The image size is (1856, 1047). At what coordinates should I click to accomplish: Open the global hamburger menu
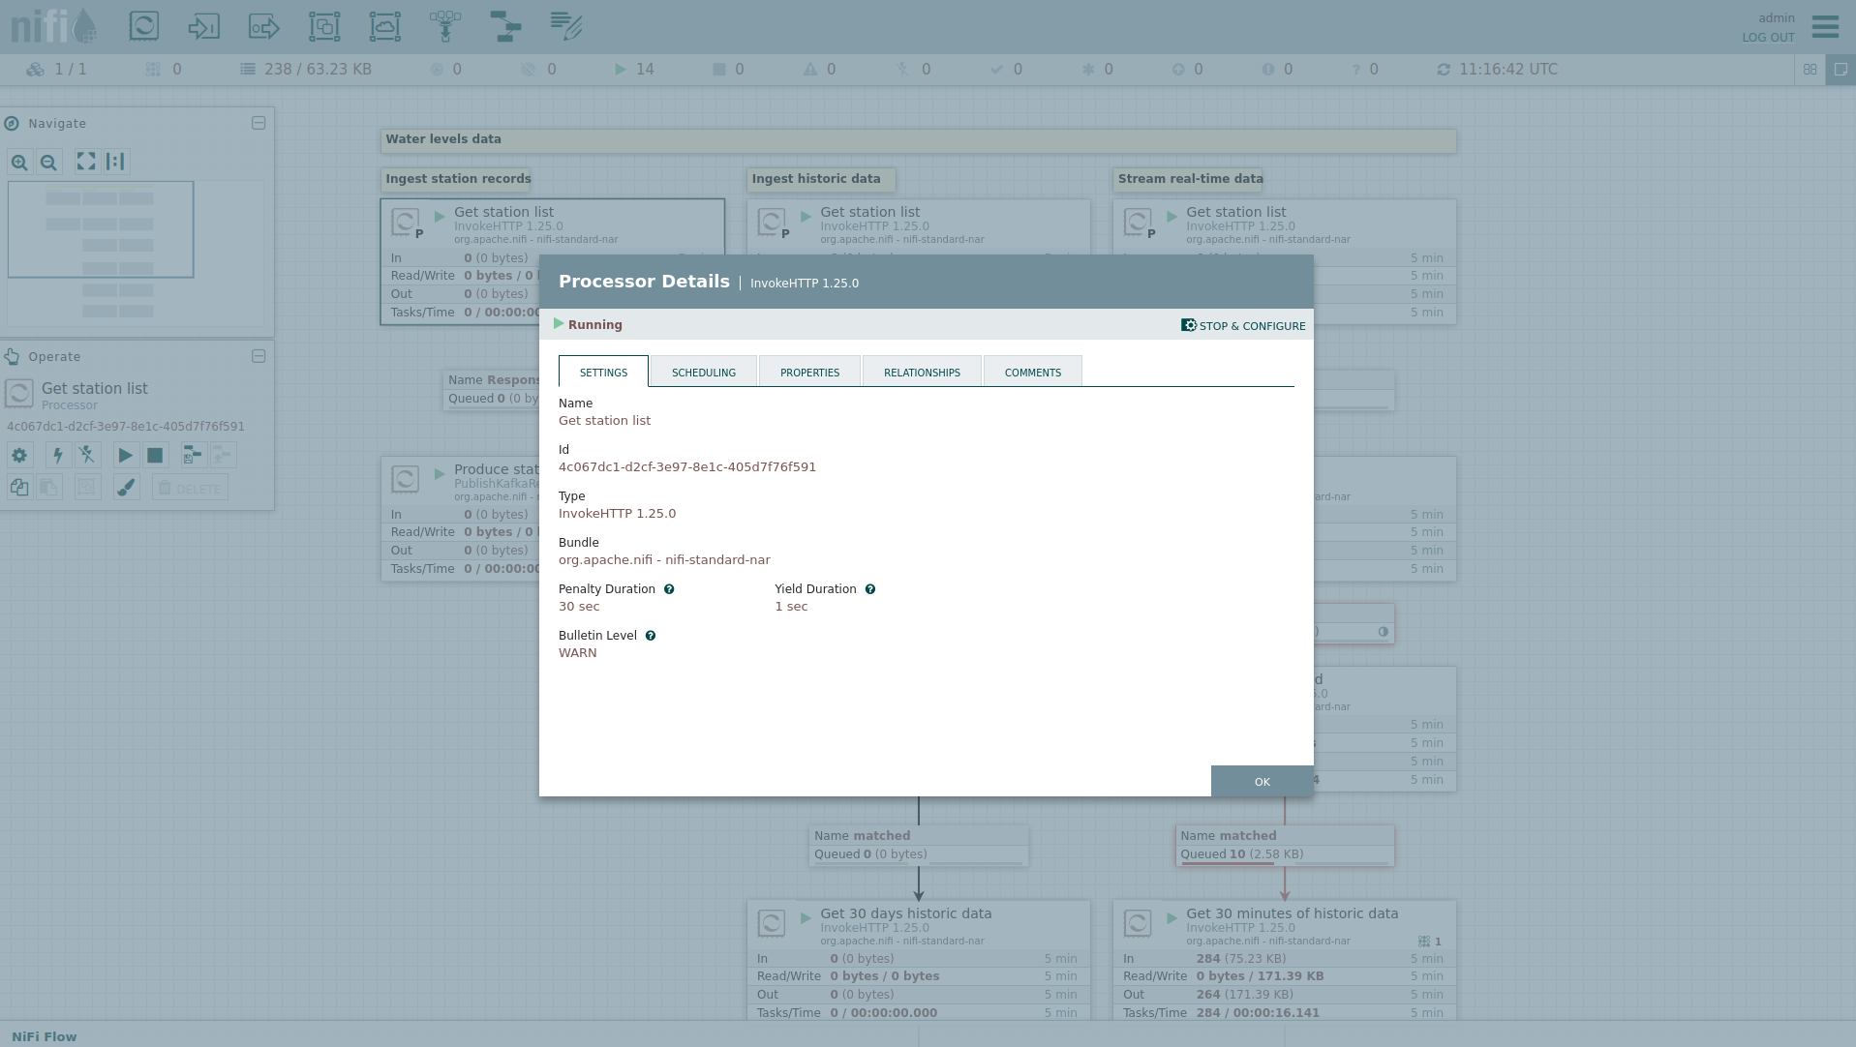coord(1825,27)
